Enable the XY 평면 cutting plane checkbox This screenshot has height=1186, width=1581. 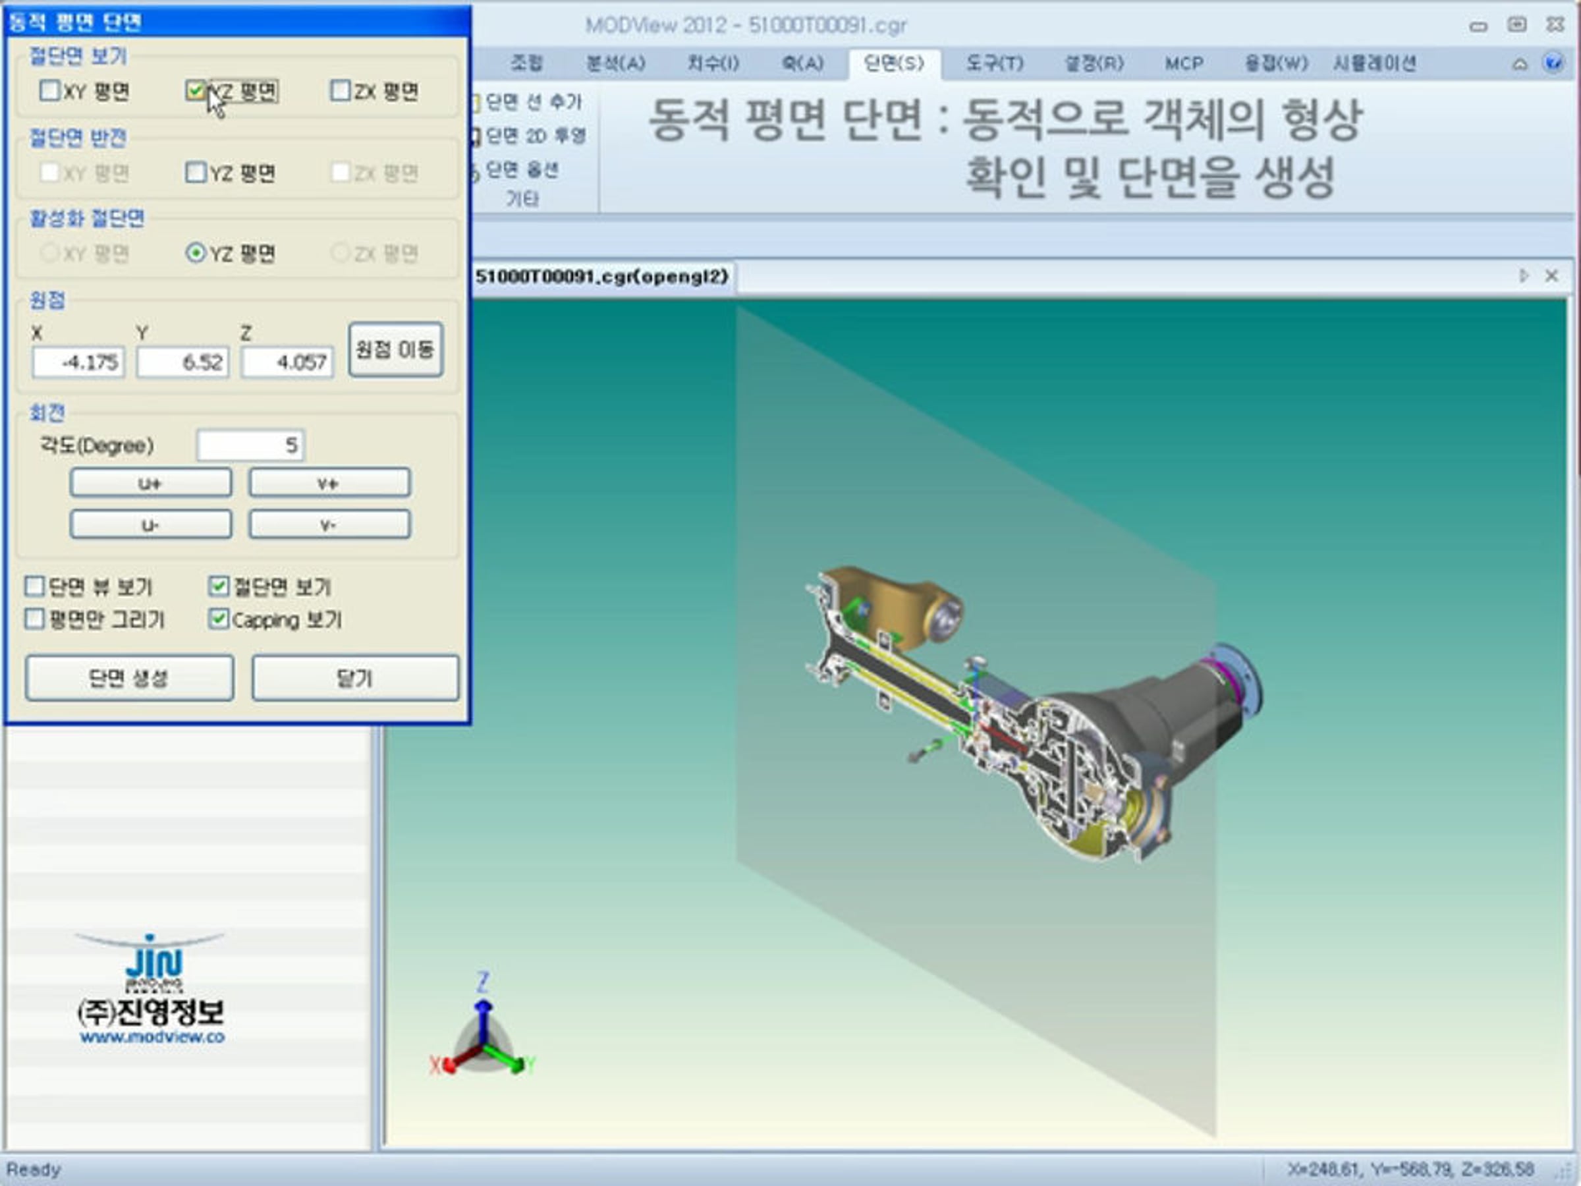pos(50,91)
